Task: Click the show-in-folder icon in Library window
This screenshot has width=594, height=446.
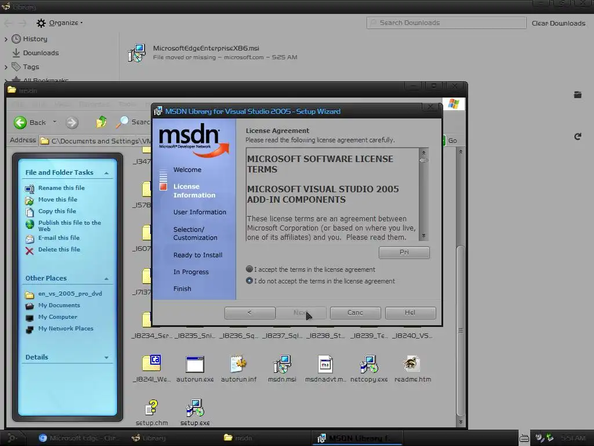Action: pos(577,95)
